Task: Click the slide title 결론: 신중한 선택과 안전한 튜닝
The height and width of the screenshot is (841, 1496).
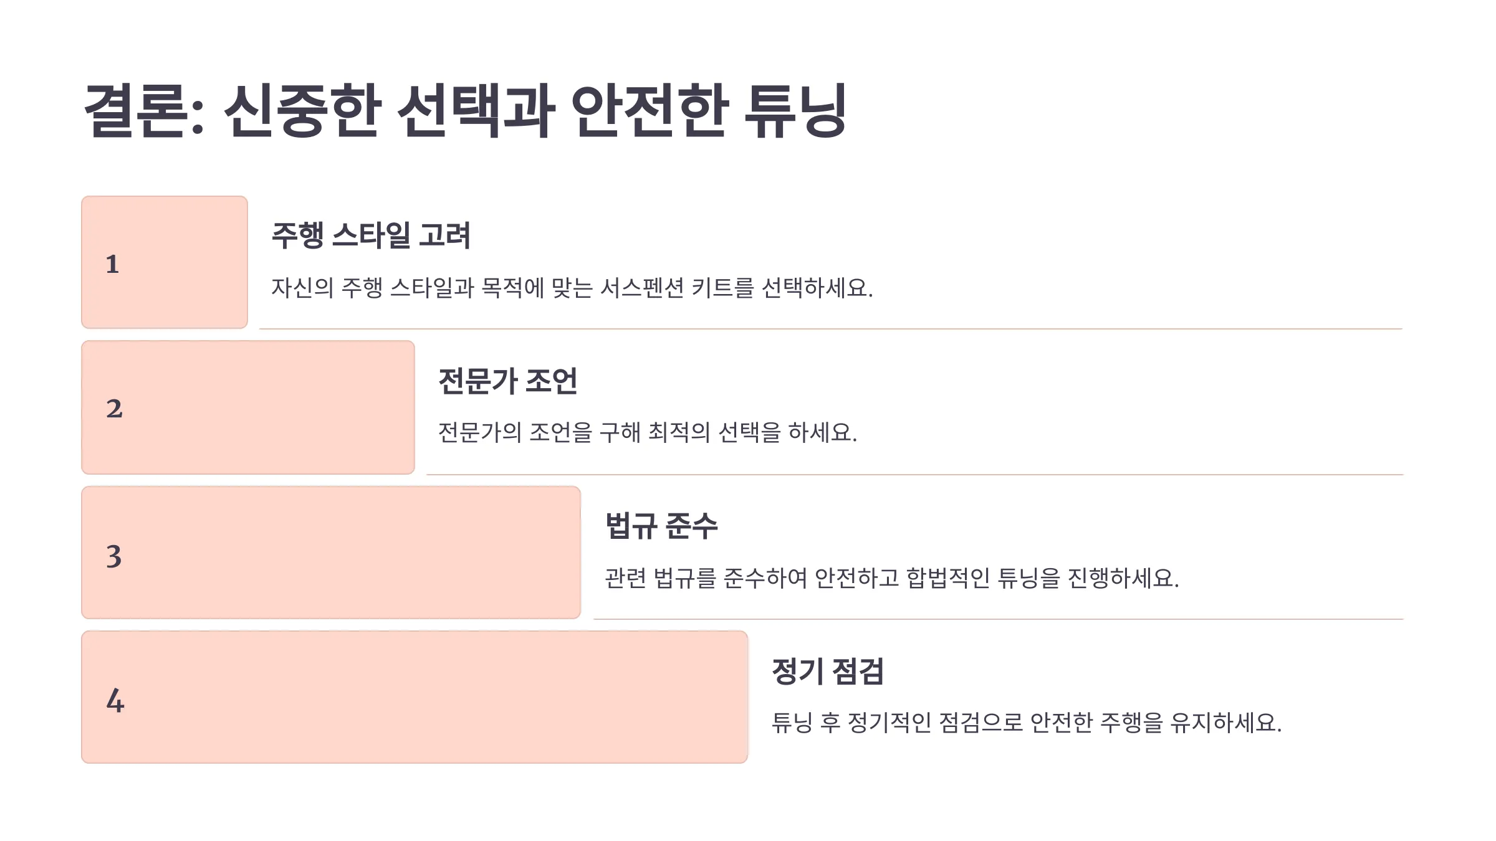Action: (465, 111)
